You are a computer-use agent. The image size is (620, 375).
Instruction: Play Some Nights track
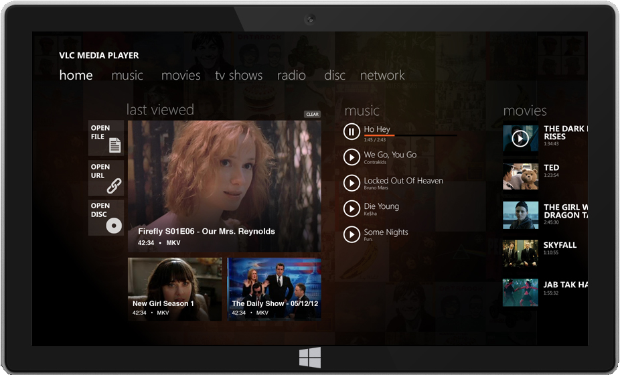(351, 234)
